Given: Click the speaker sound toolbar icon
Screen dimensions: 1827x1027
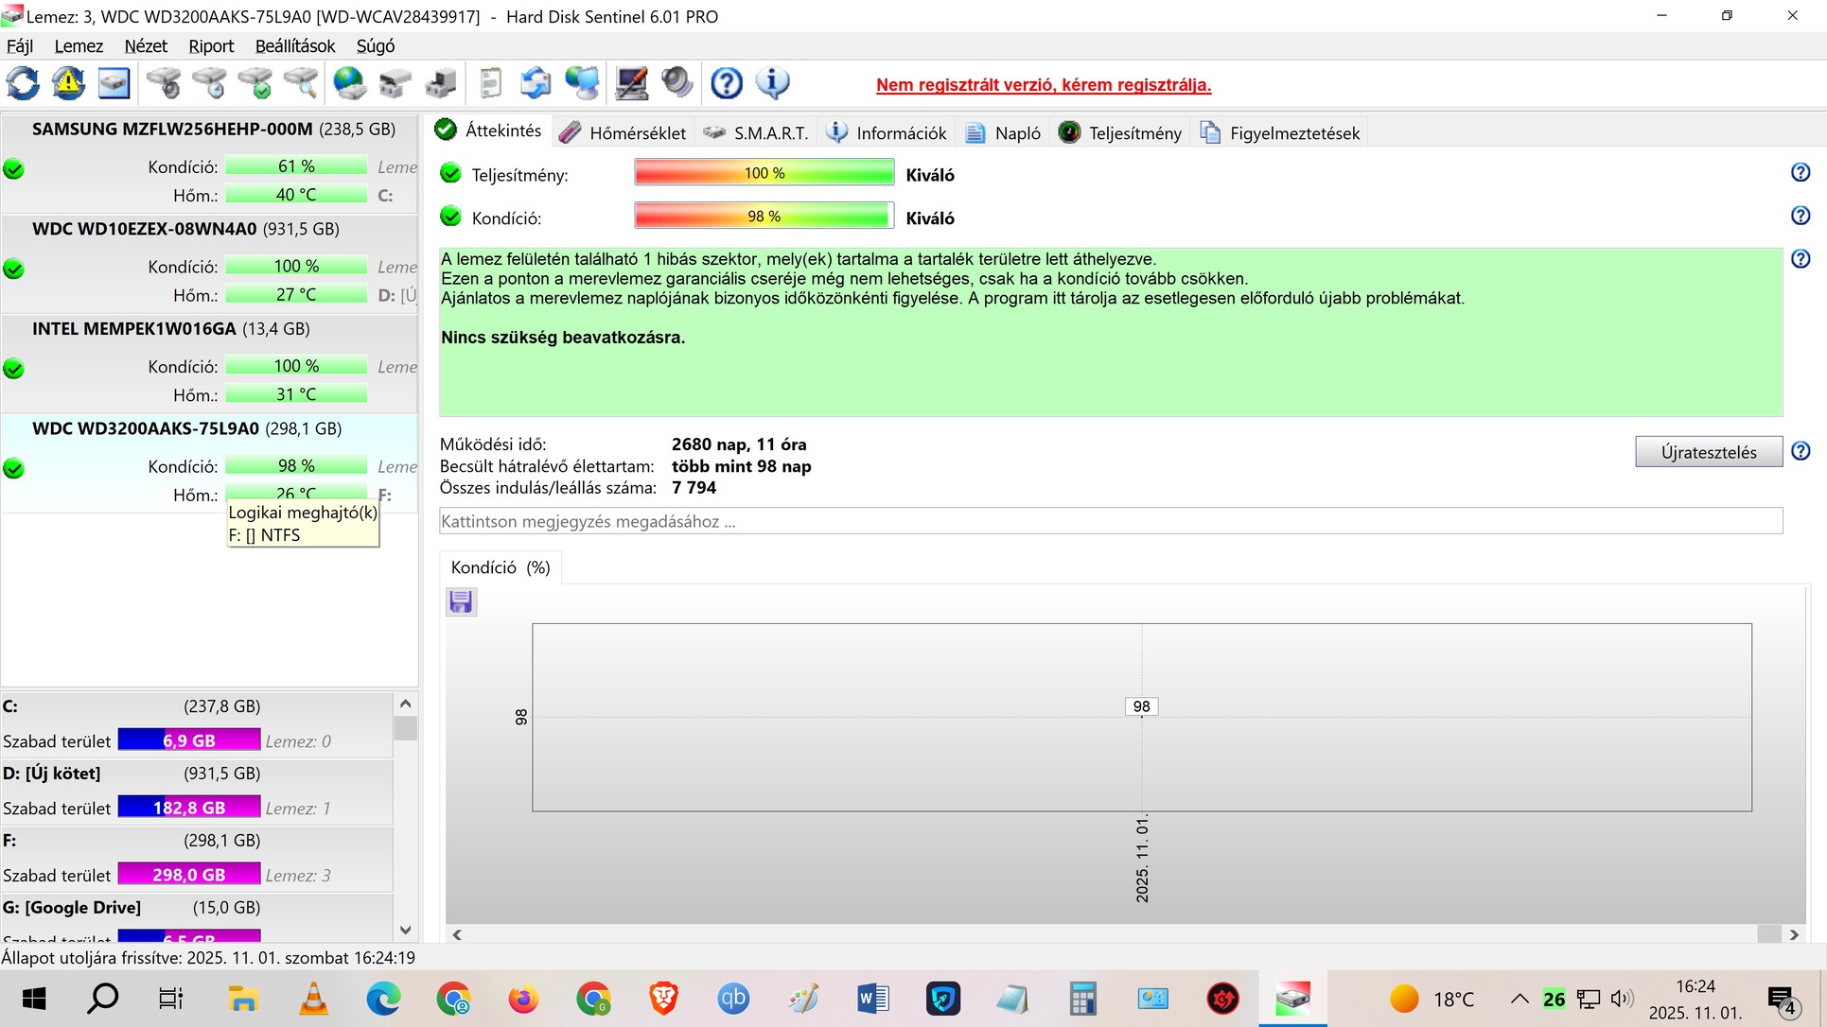Looking at the screenshot, I should (x=677, y=83).
